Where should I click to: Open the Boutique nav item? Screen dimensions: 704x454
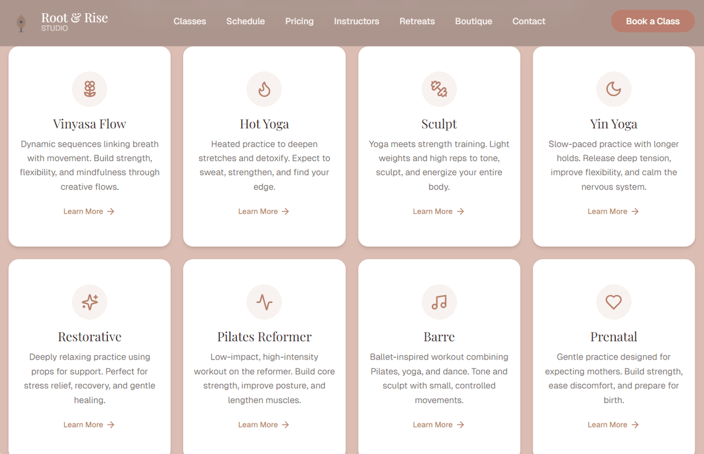pyautogui.click(x=473, y=21)
